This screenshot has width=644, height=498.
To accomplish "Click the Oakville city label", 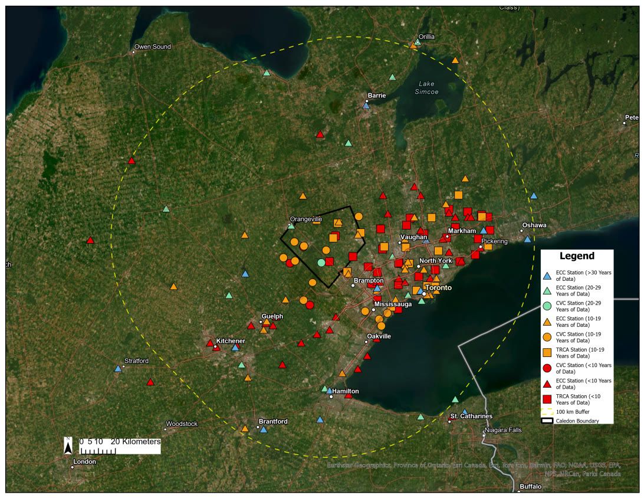I will coord(379,336).
